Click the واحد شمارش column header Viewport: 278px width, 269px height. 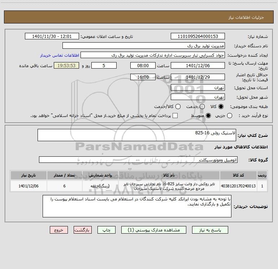(x=100, y=175)
